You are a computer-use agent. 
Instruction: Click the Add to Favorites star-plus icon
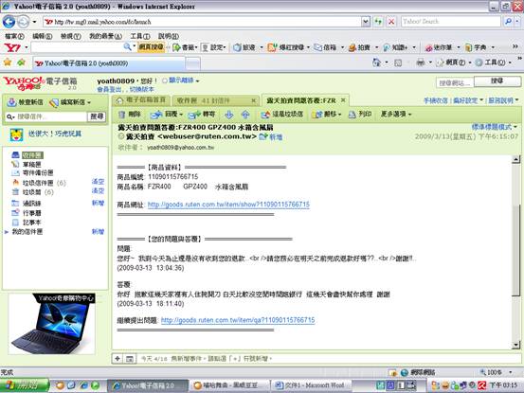(x=22, y=63)
